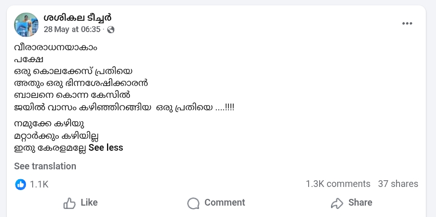Click the speech bubble Comment icon
Viewport: 436px width, 217px height.
(x=193, y=204)
